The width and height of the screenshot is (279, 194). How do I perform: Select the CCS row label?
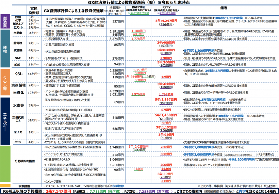[18, 142]
